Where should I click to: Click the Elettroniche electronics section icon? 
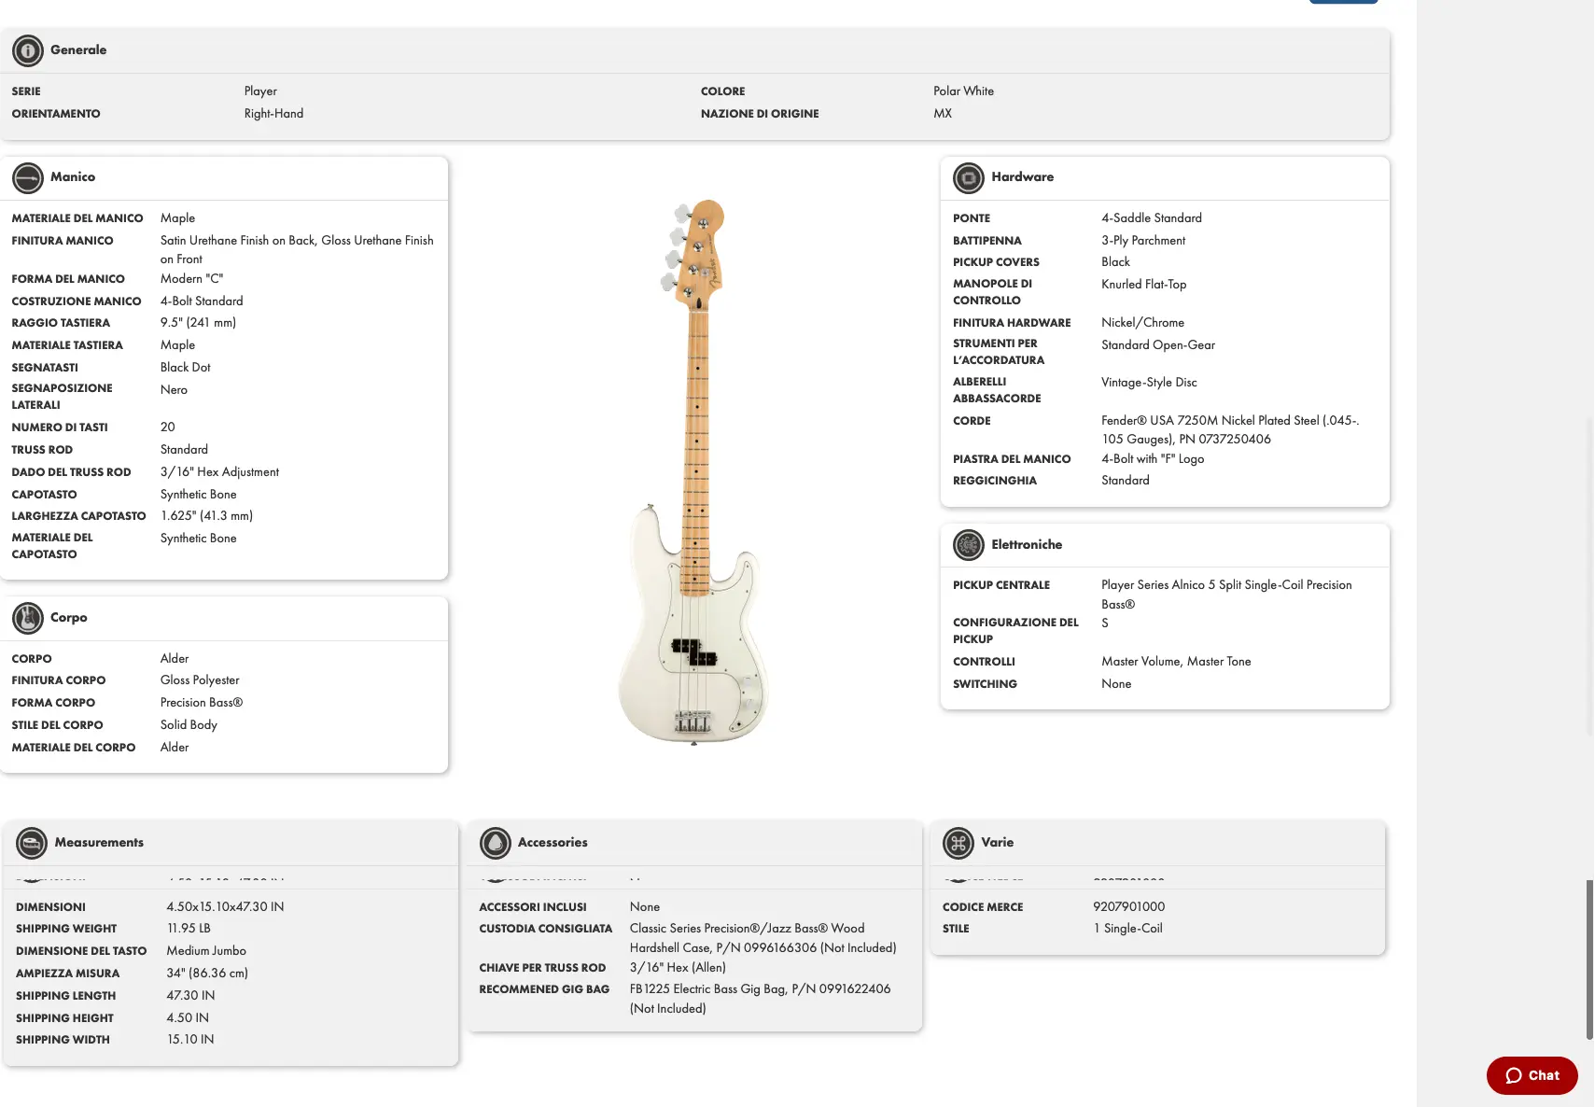(969, 545)
